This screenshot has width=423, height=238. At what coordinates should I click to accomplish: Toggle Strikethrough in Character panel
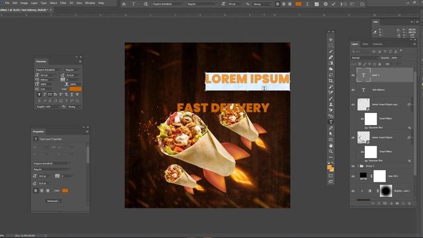click(x=77, y=95)
